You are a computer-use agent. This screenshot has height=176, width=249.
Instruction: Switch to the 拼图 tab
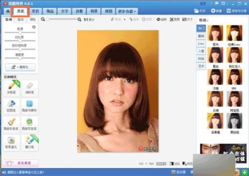coord(109,11)
